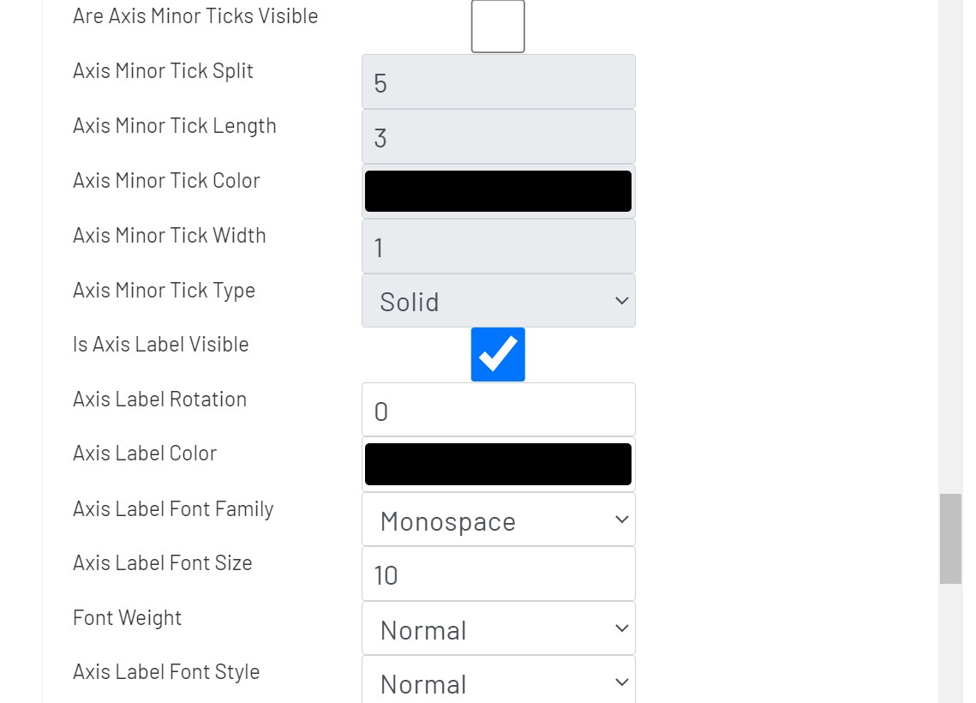The height and width of the screenshot is (703, 976).
Task: Open the Axis Label Font Style dropdown
Action: click(498, 682)
